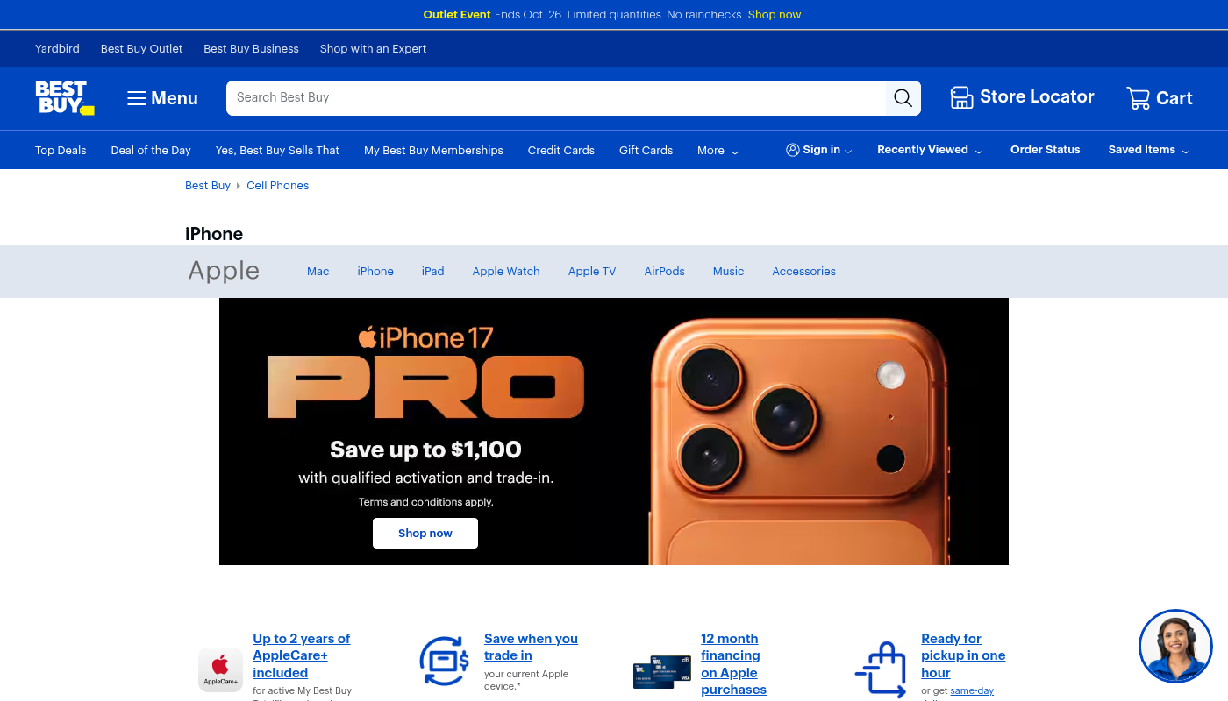This screenshot has width=1228, height=701.
Task: Open the Store Locator icon
Action: click(961, 97)
